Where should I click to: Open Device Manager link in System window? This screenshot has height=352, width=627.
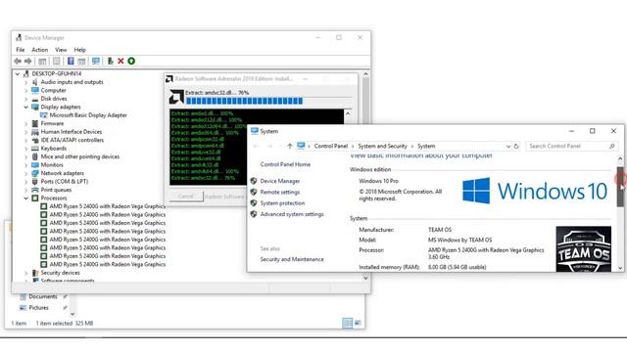coord(280,181)
